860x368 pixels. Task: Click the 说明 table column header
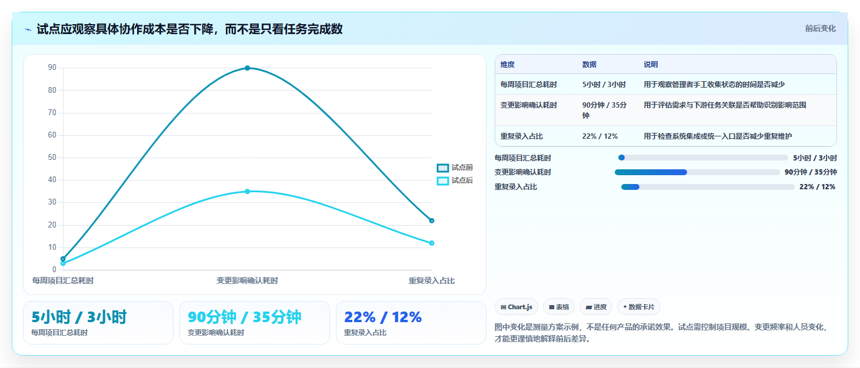651,65
